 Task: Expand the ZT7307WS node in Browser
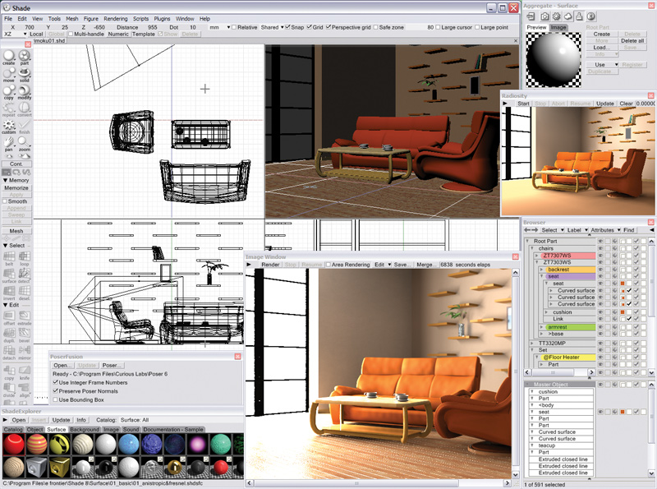point(538,256)
